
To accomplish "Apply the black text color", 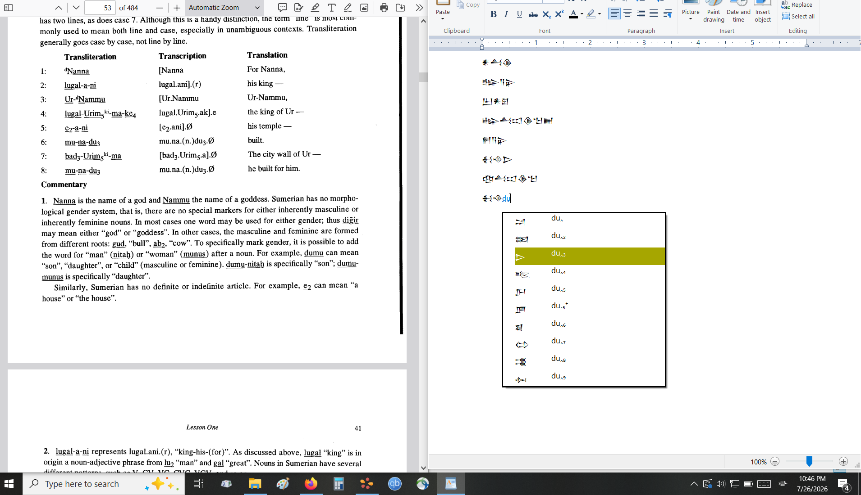I will click(x=573, y=14).
